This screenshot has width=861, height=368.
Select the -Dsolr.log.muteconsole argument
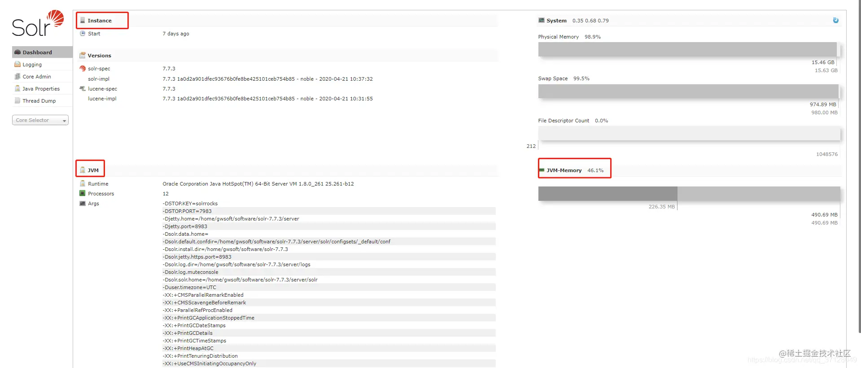(x=191, y=272)
